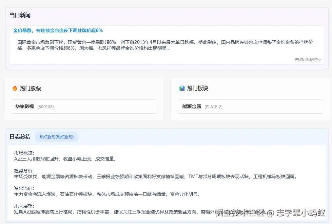Click the 热点驱动 tag badge
This screenshot has width=332, height=224.
coord(56,137)
